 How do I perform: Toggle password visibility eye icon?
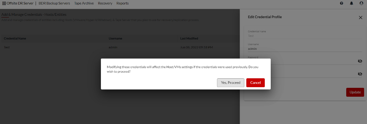(360, 61)
